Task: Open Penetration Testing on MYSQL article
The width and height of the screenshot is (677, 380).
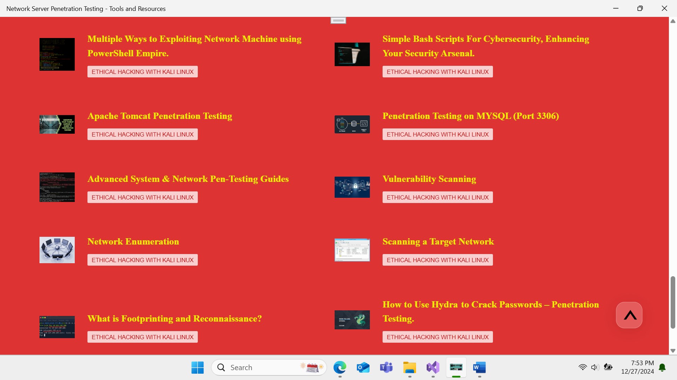Action: [470, 116]
